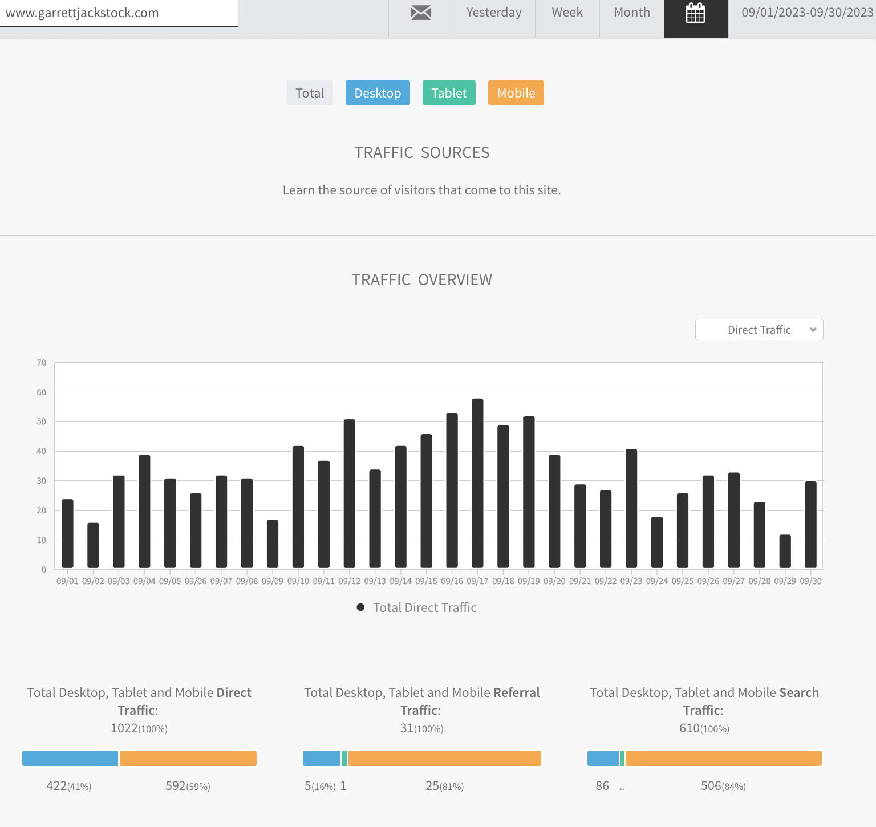876x827 pixels.
Task: Click the tallest bar for 09/17
Action: 477,483
